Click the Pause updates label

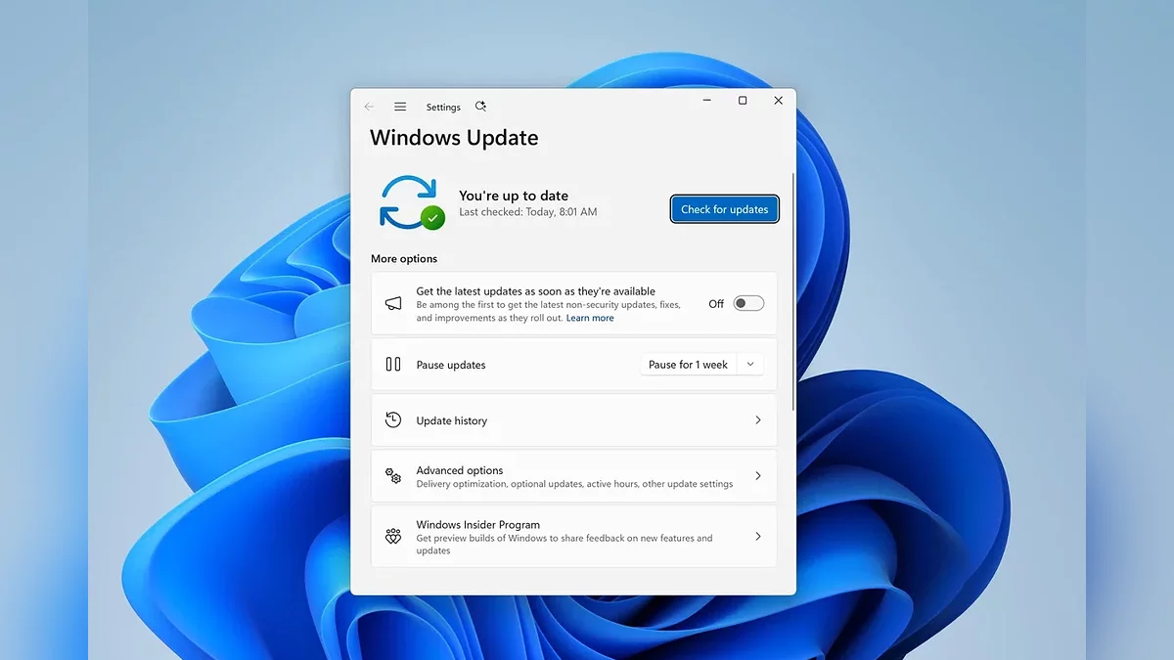coord(451,365)
